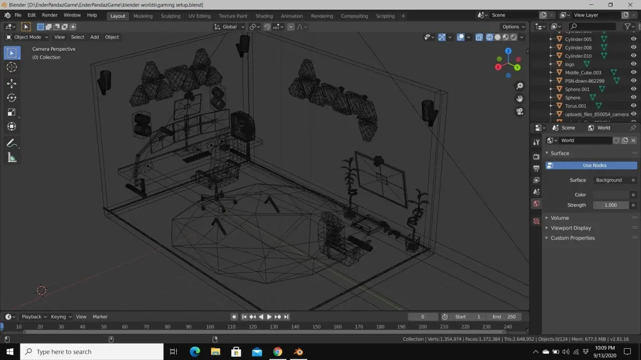Open the View Layer properties tab
This screenshot has height=360, width=641.
pyautogui.click(x=536, y=180)
